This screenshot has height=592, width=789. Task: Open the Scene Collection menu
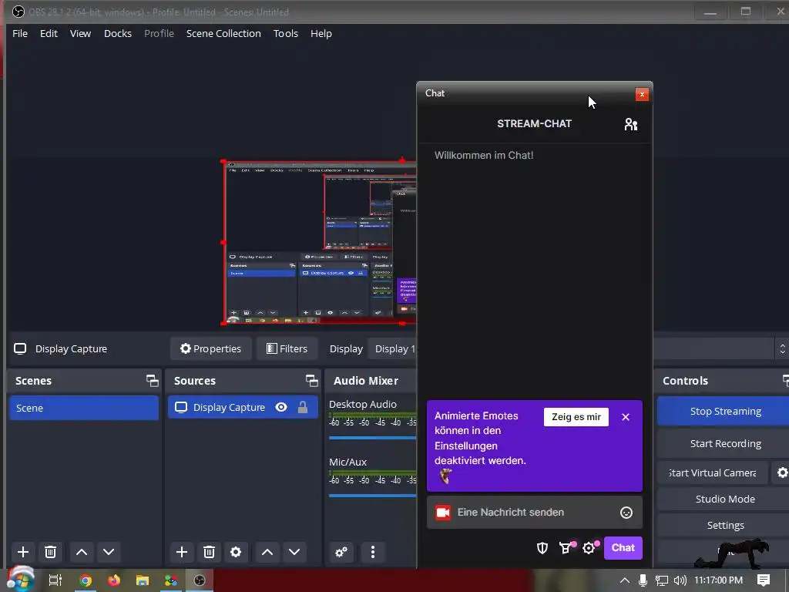click(x=223, y=33)
